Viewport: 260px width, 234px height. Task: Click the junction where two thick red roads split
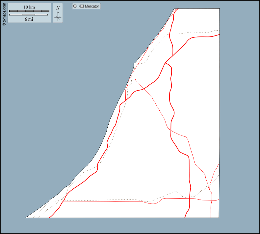165,63
